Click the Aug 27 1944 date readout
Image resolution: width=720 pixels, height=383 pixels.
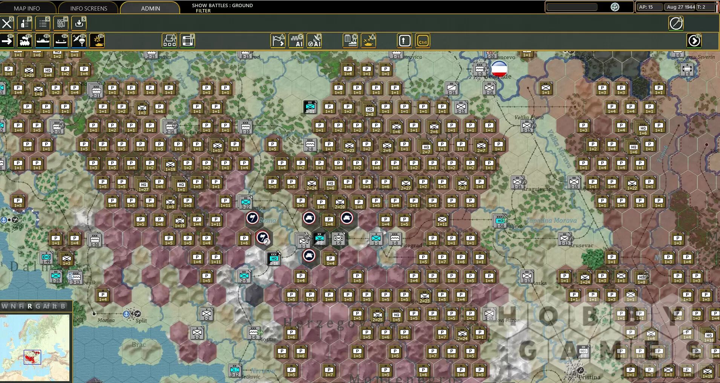pos(680,7)
